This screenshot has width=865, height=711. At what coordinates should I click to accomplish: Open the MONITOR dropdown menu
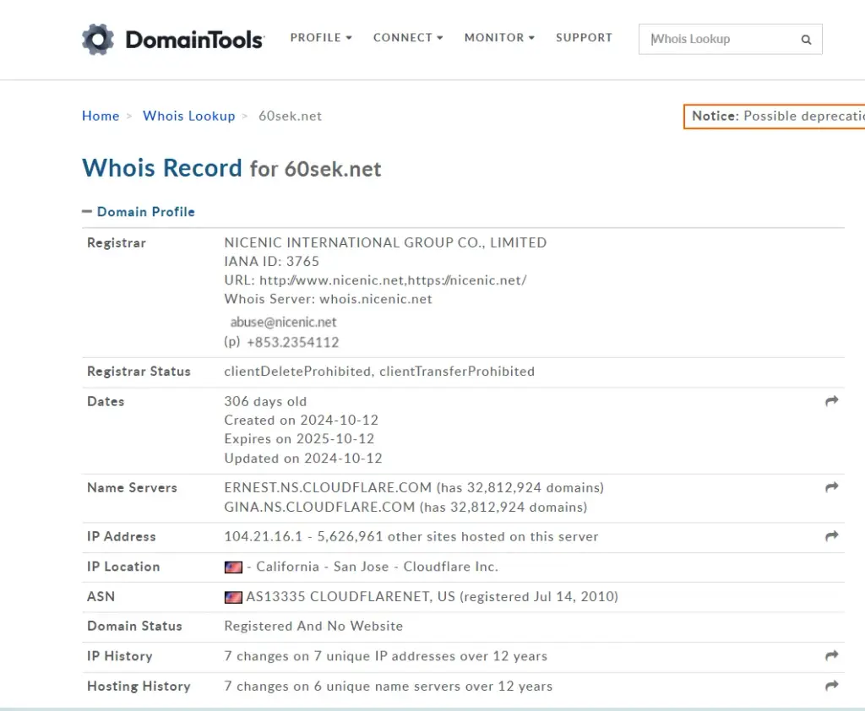coord(499,37)
